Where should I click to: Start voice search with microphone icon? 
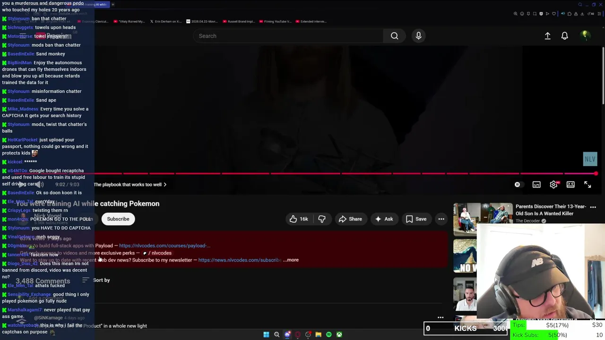418,36
